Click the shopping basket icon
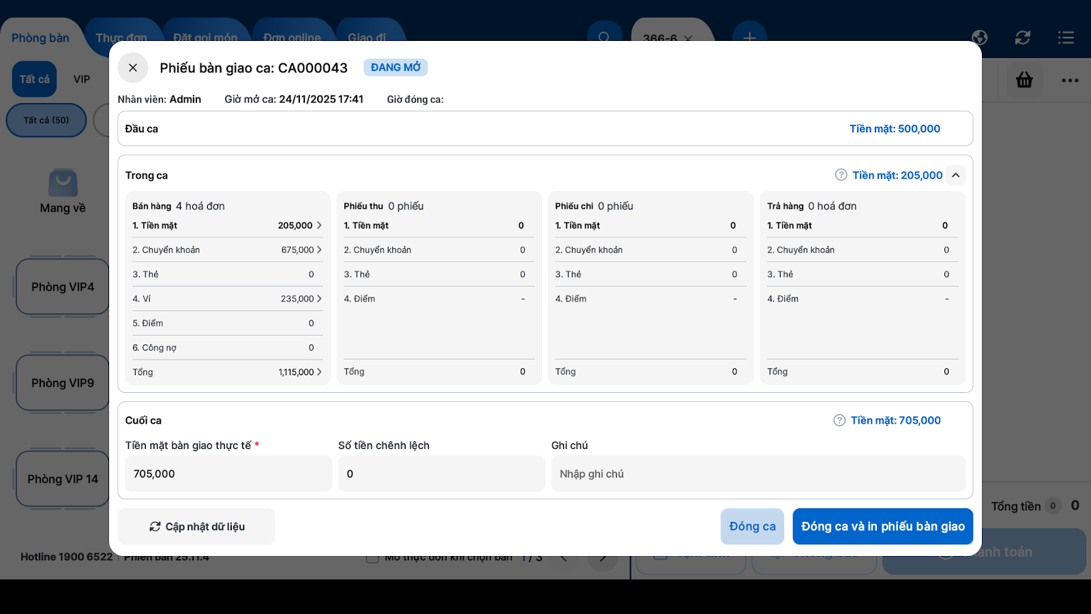This screenshot has height=614, width=1091. click(1024, 80)
